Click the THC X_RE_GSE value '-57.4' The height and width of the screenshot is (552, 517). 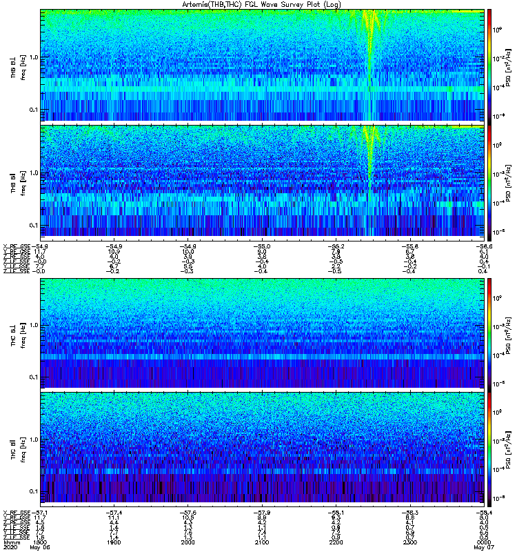tap(114, 513)
